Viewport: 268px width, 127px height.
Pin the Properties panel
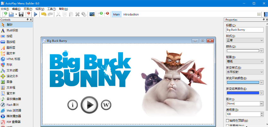pos(264,20)
